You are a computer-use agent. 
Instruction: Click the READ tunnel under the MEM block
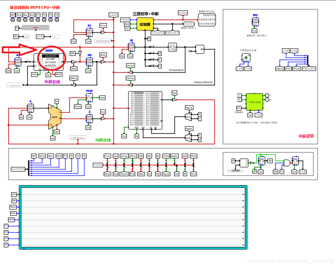58,74
